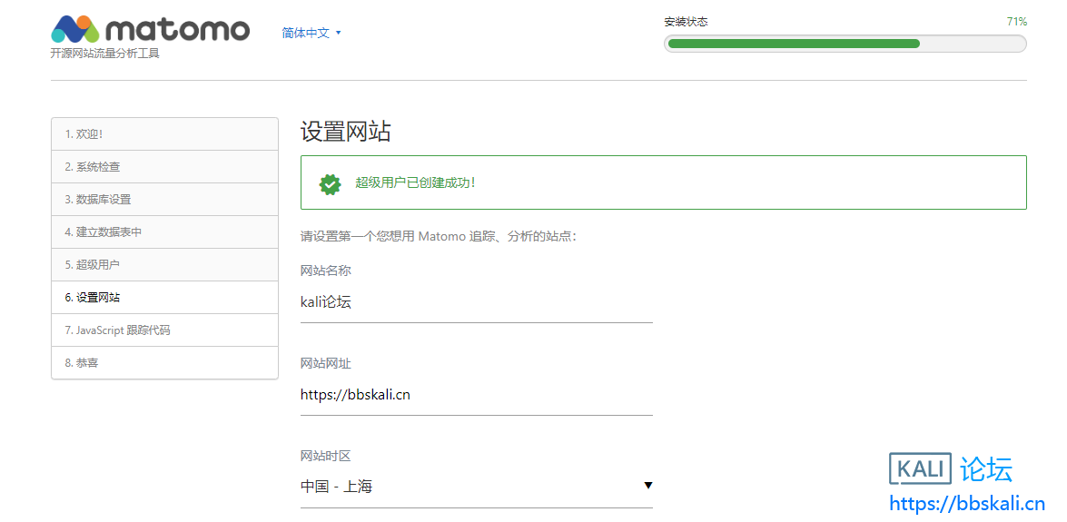
Task: Click the language dropdown arrow
Action: [x=339, y=33]
